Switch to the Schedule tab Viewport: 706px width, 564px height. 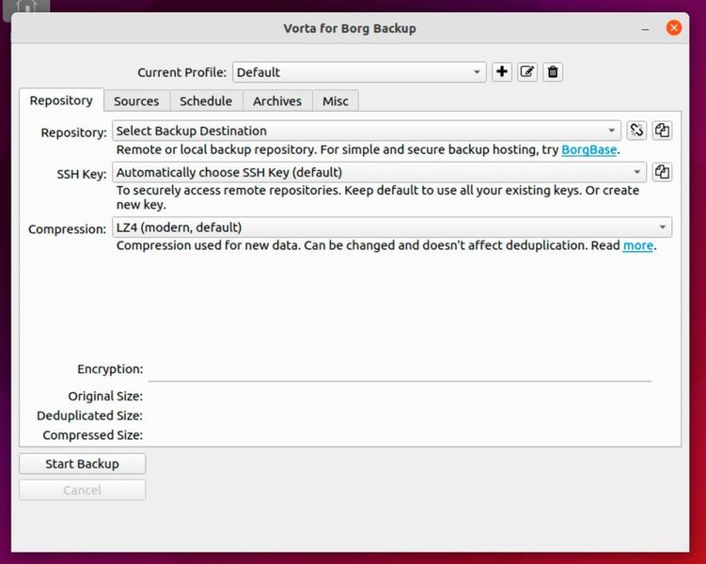[x=206, y=101]
